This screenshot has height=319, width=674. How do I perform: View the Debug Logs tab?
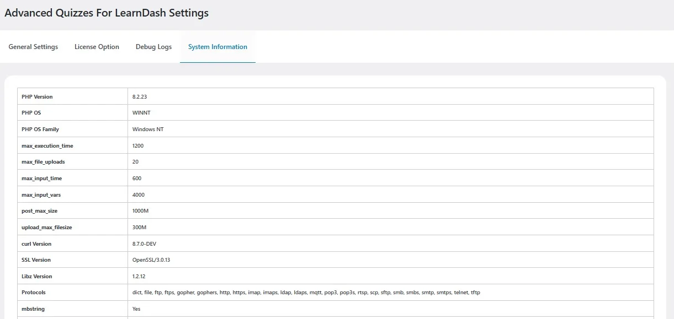[x=153, y=47]
